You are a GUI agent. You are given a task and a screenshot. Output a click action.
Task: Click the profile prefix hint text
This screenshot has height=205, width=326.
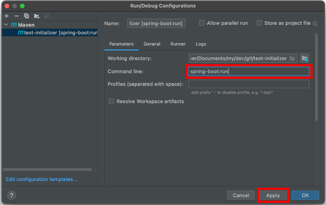coord(232,92)
